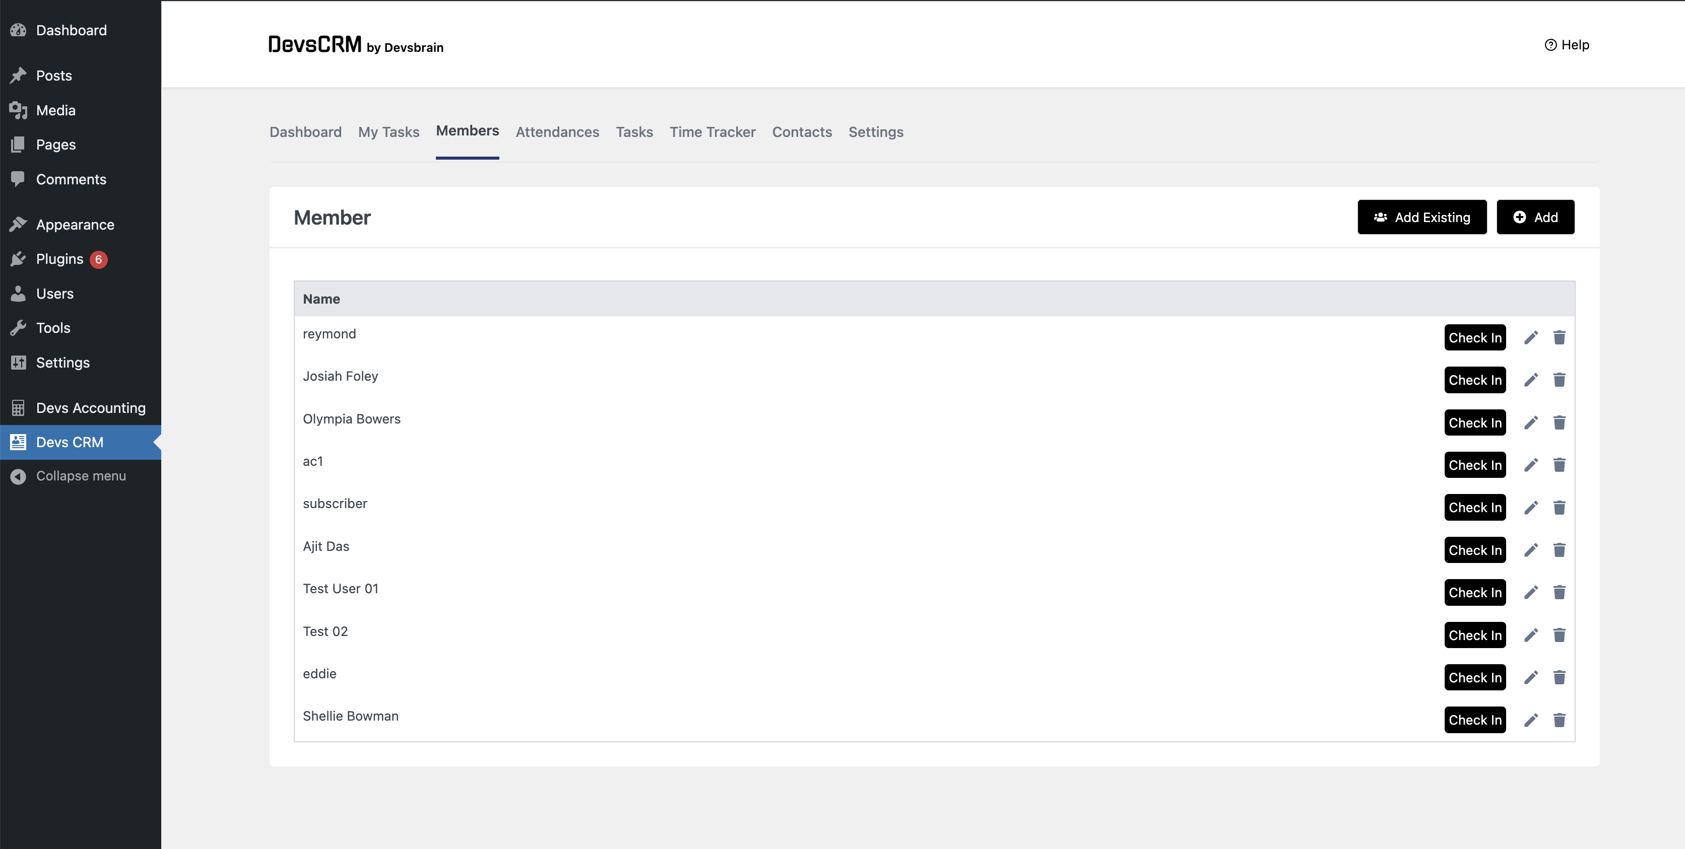Edit Ajit Das with pencil icon

(x=1531, y=550)
